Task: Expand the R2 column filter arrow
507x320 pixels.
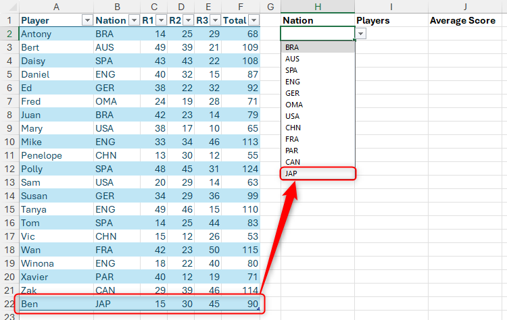Action: click(x=188, y=20)
